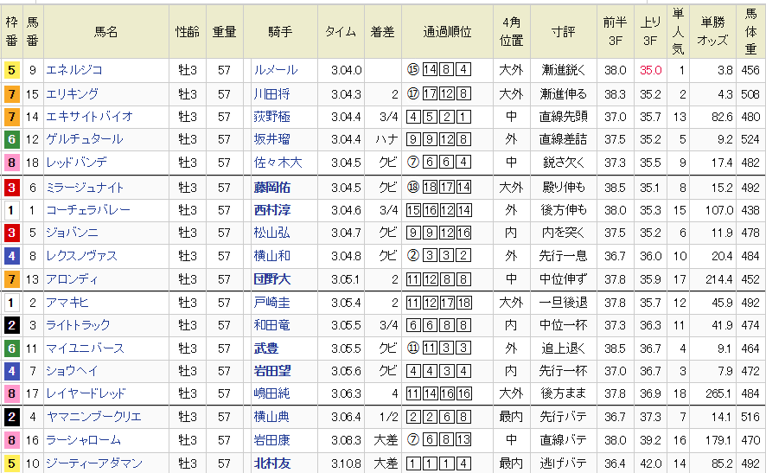Open horse link エネルジコ
The height and width of the screenshot is (473, 766).
pyautogui.click(x=73, y=71)
